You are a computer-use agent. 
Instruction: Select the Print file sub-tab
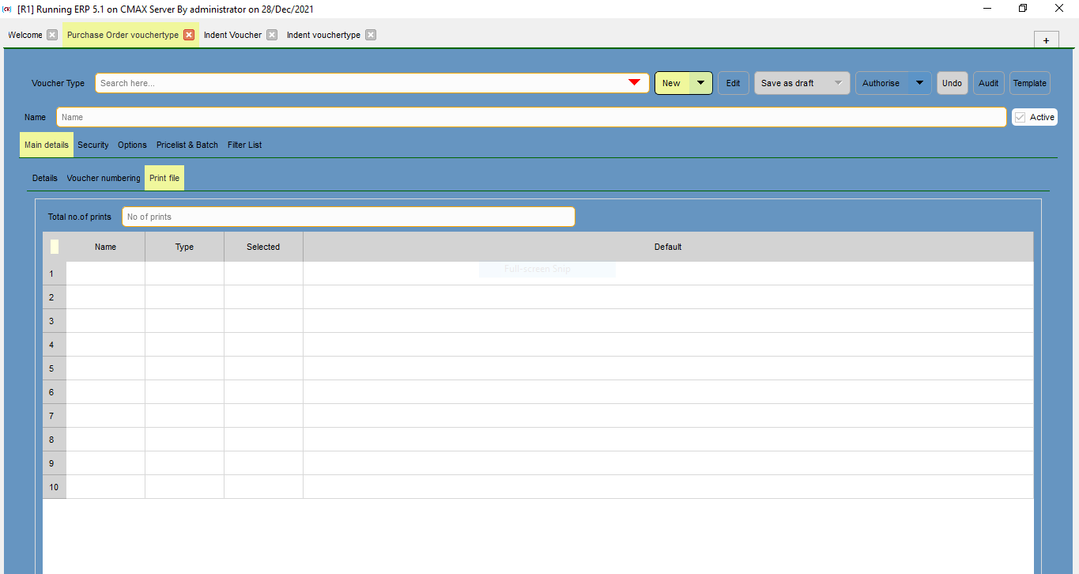coord(164,178)
